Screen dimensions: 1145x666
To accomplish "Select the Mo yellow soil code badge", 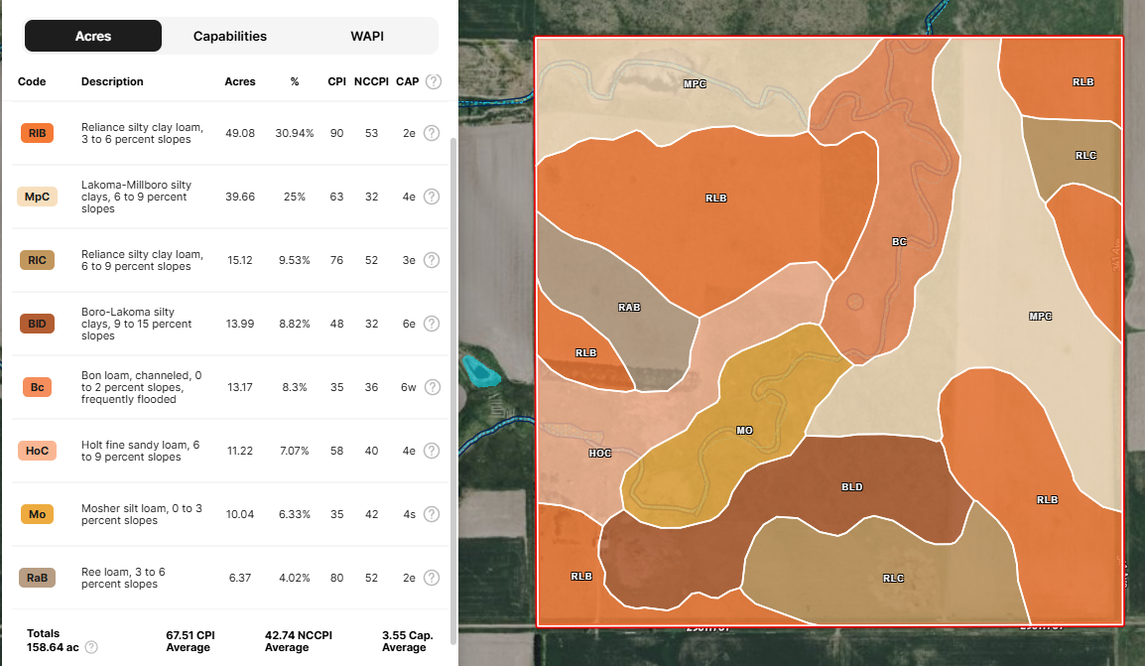I will (x=38, y=514).
